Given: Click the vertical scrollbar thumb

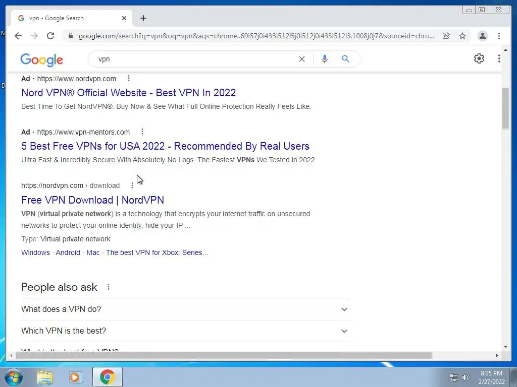Looking at the screenshot, I should [505, 108].
